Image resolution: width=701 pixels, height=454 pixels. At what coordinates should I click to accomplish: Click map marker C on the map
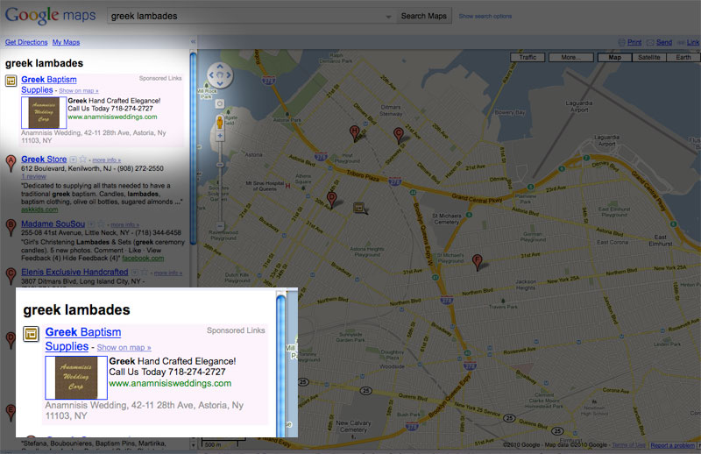[x=398, y=135]
